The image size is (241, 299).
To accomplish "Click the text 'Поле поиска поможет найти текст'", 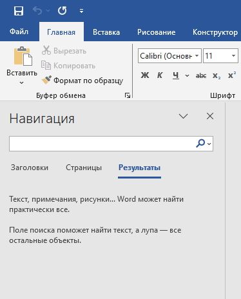I will point(70,230).
